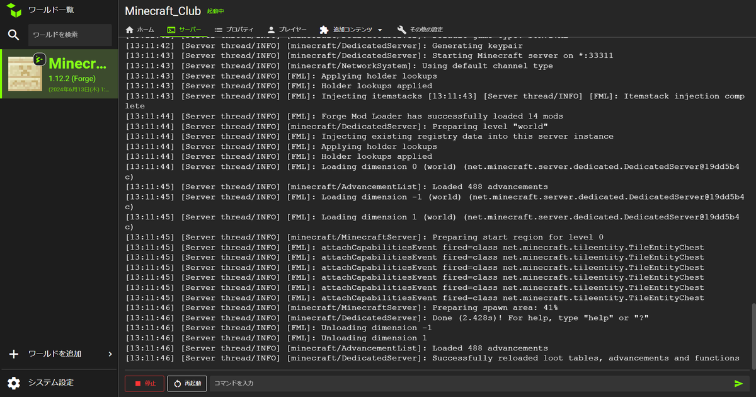Viewport: 756px width, 397px height.
Task: Select the Minecraft_Club world thumbnail
Action: [25, 73]
